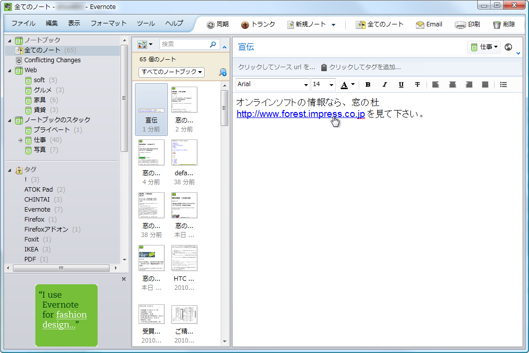Toggle strikethrough formatting
Viewport: 529px width, 353px height.
tap(417, 85)
